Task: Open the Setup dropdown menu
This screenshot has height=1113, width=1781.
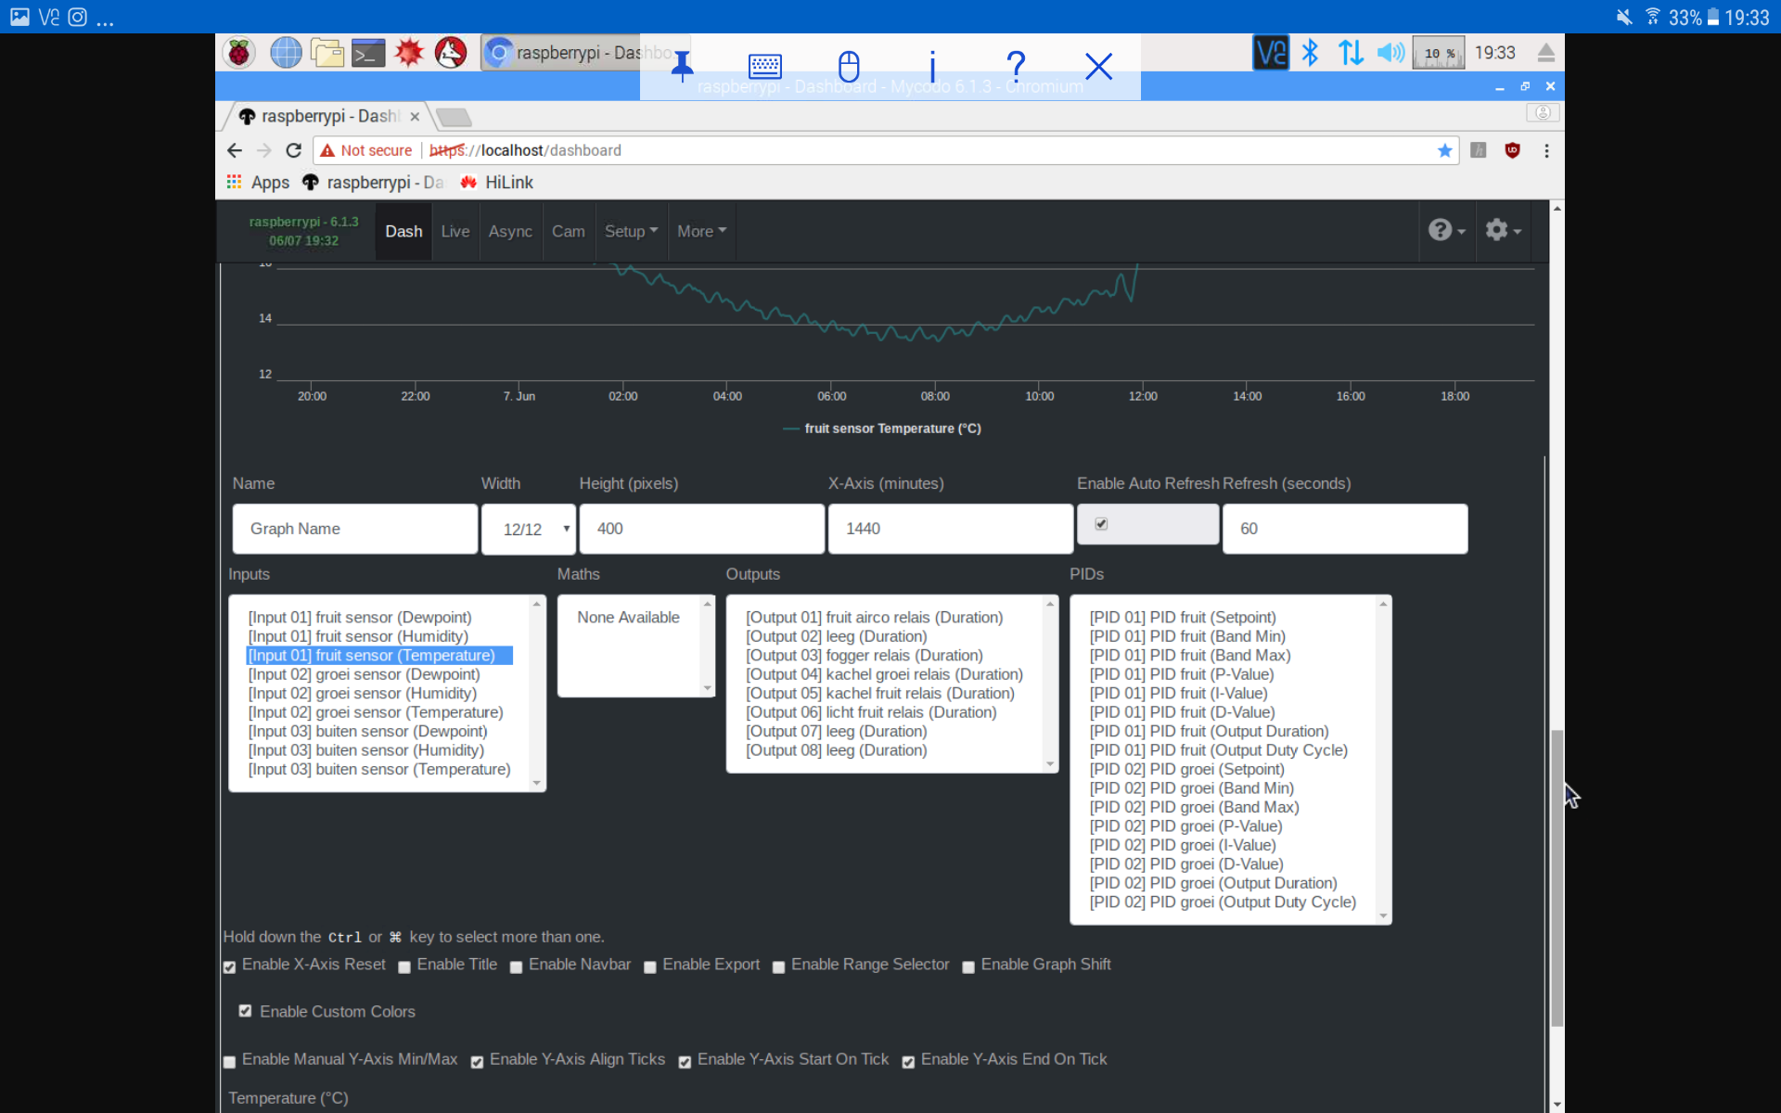Action: tap(630, 231)
